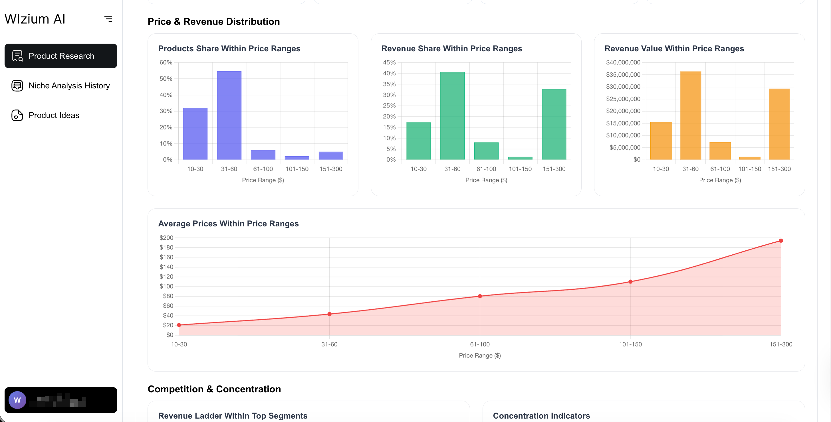This screenshot has width=831, height=422.
Task: Click the red data point for 61-100
Action: pos(480,296)
